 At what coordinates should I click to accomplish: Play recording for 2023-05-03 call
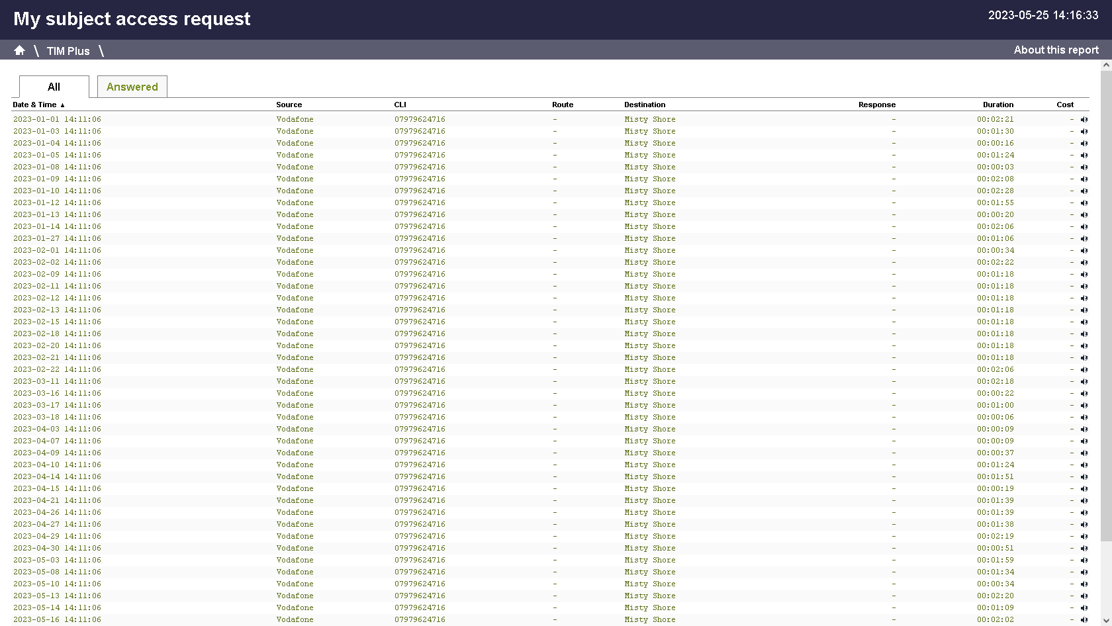1084,560
